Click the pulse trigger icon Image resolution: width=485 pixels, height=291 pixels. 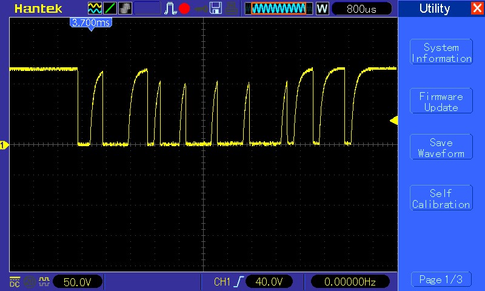pyautogui.click(x=170, y=8)
